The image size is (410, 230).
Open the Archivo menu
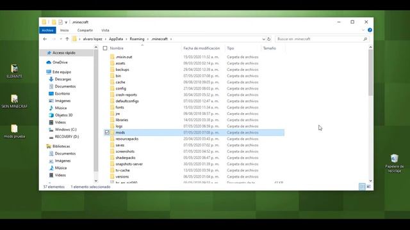pyautogui.click(x=47, y=30)
